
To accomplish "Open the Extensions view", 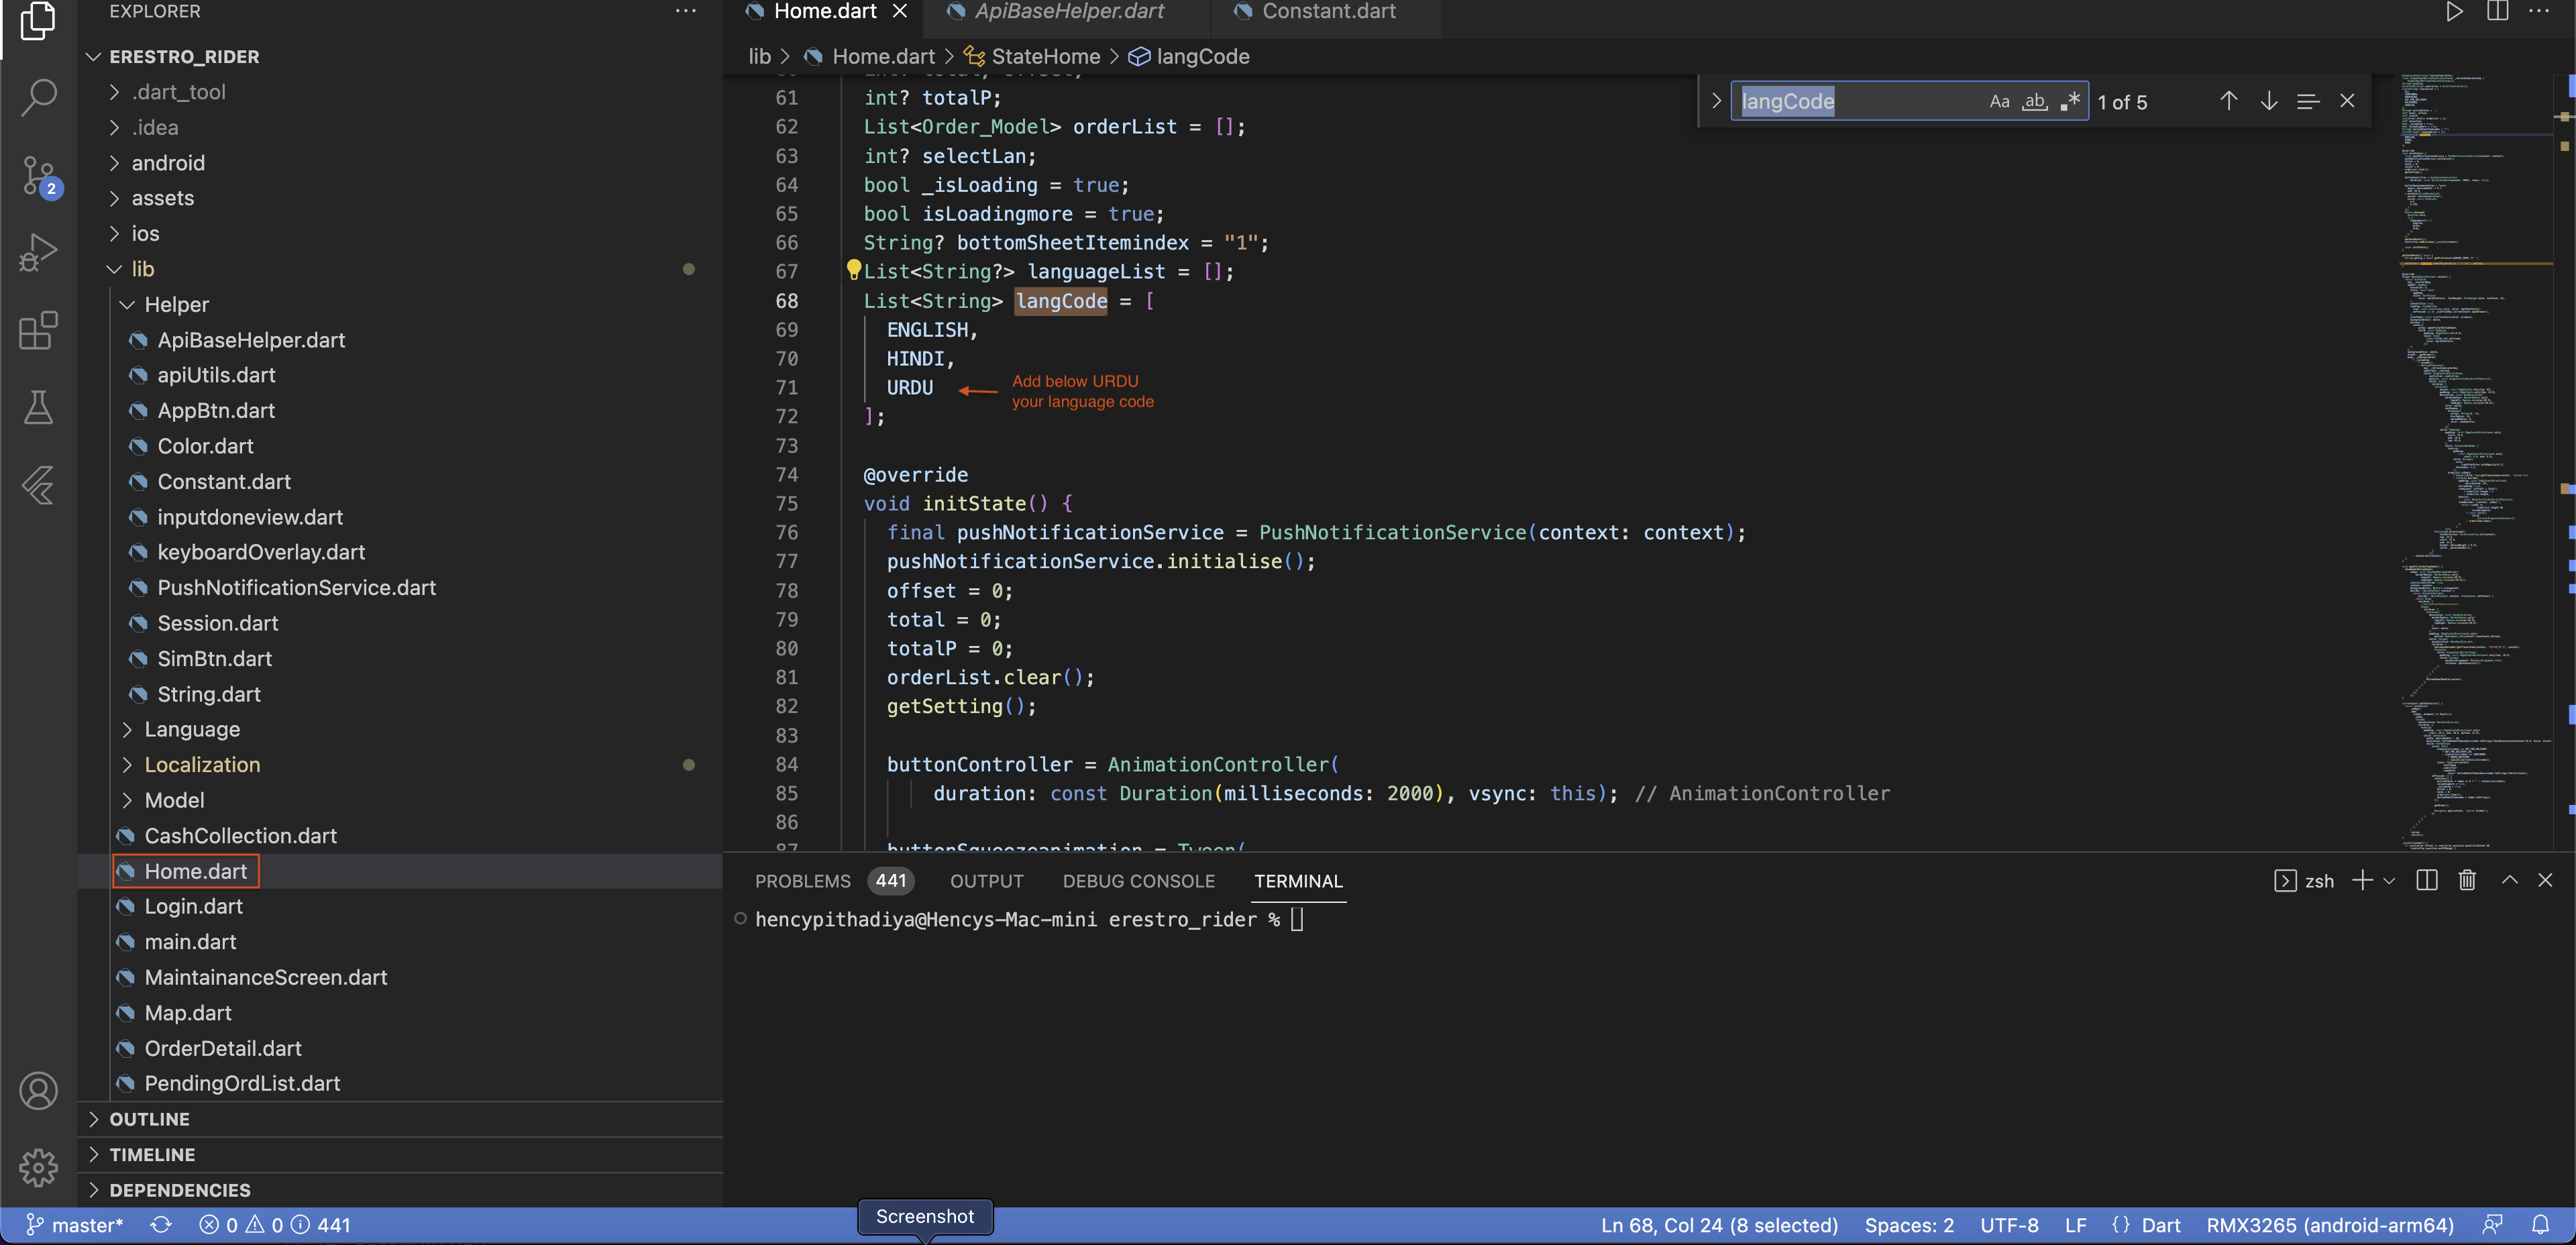I will click(38, 330).
